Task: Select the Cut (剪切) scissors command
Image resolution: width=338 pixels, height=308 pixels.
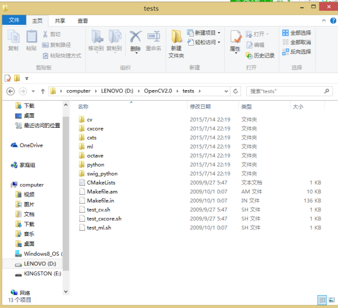Action: [51, 34]
